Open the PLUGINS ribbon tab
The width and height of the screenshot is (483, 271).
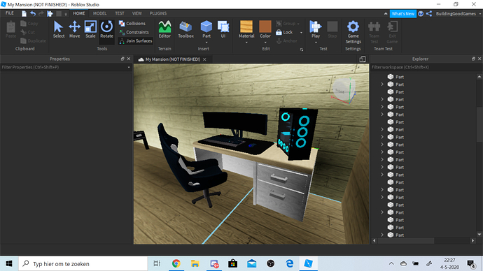[158, 13]
